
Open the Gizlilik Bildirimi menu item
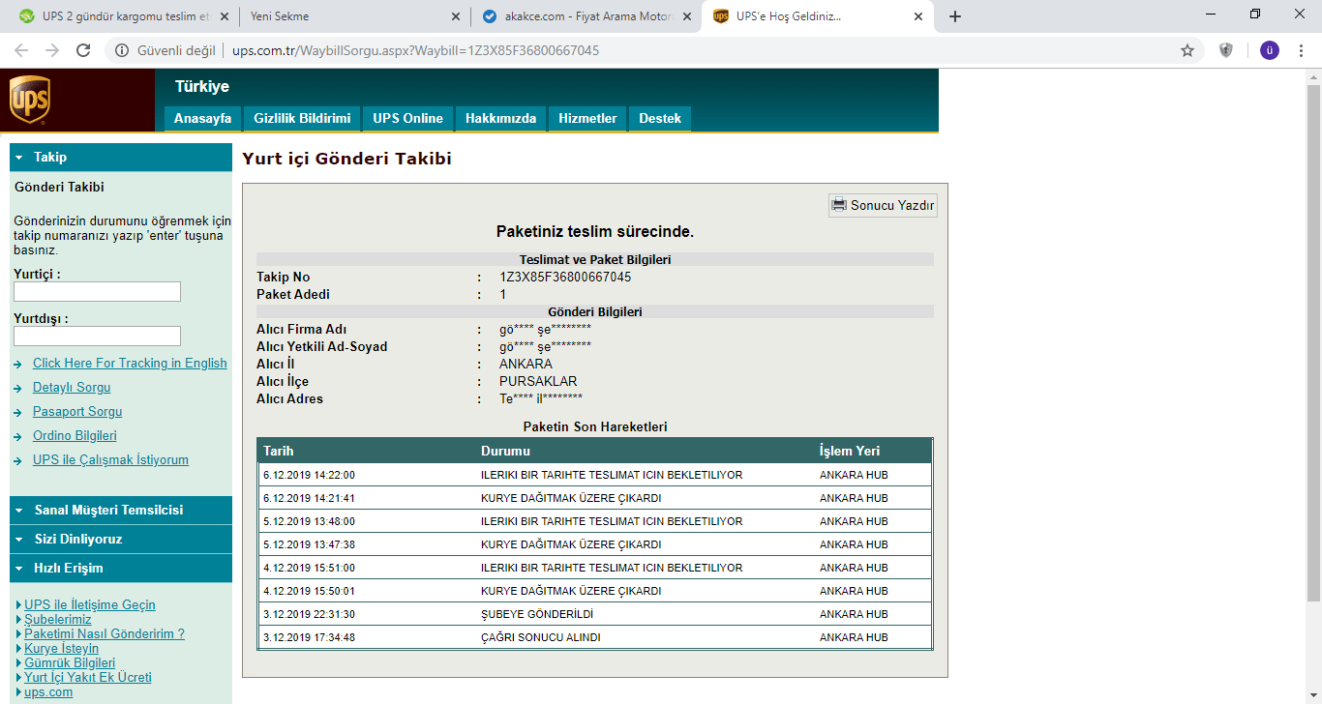click(302, 118)
